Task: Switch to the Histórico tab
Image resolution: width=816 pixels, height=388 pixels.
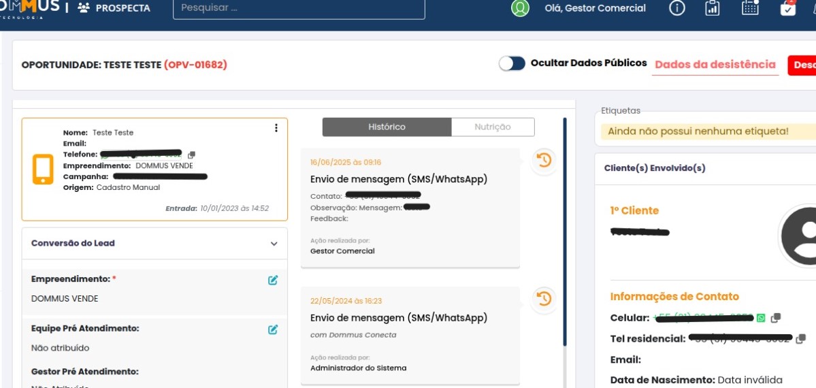Action: coord(387,127)
